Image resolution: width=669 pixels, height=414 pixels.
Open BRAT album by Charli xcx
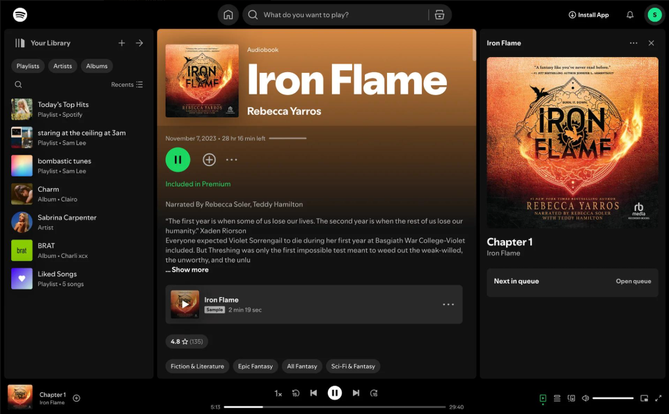[x=79, y=250]
